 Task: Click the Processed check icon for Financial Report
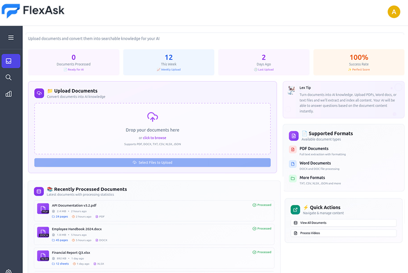point(254,252)
